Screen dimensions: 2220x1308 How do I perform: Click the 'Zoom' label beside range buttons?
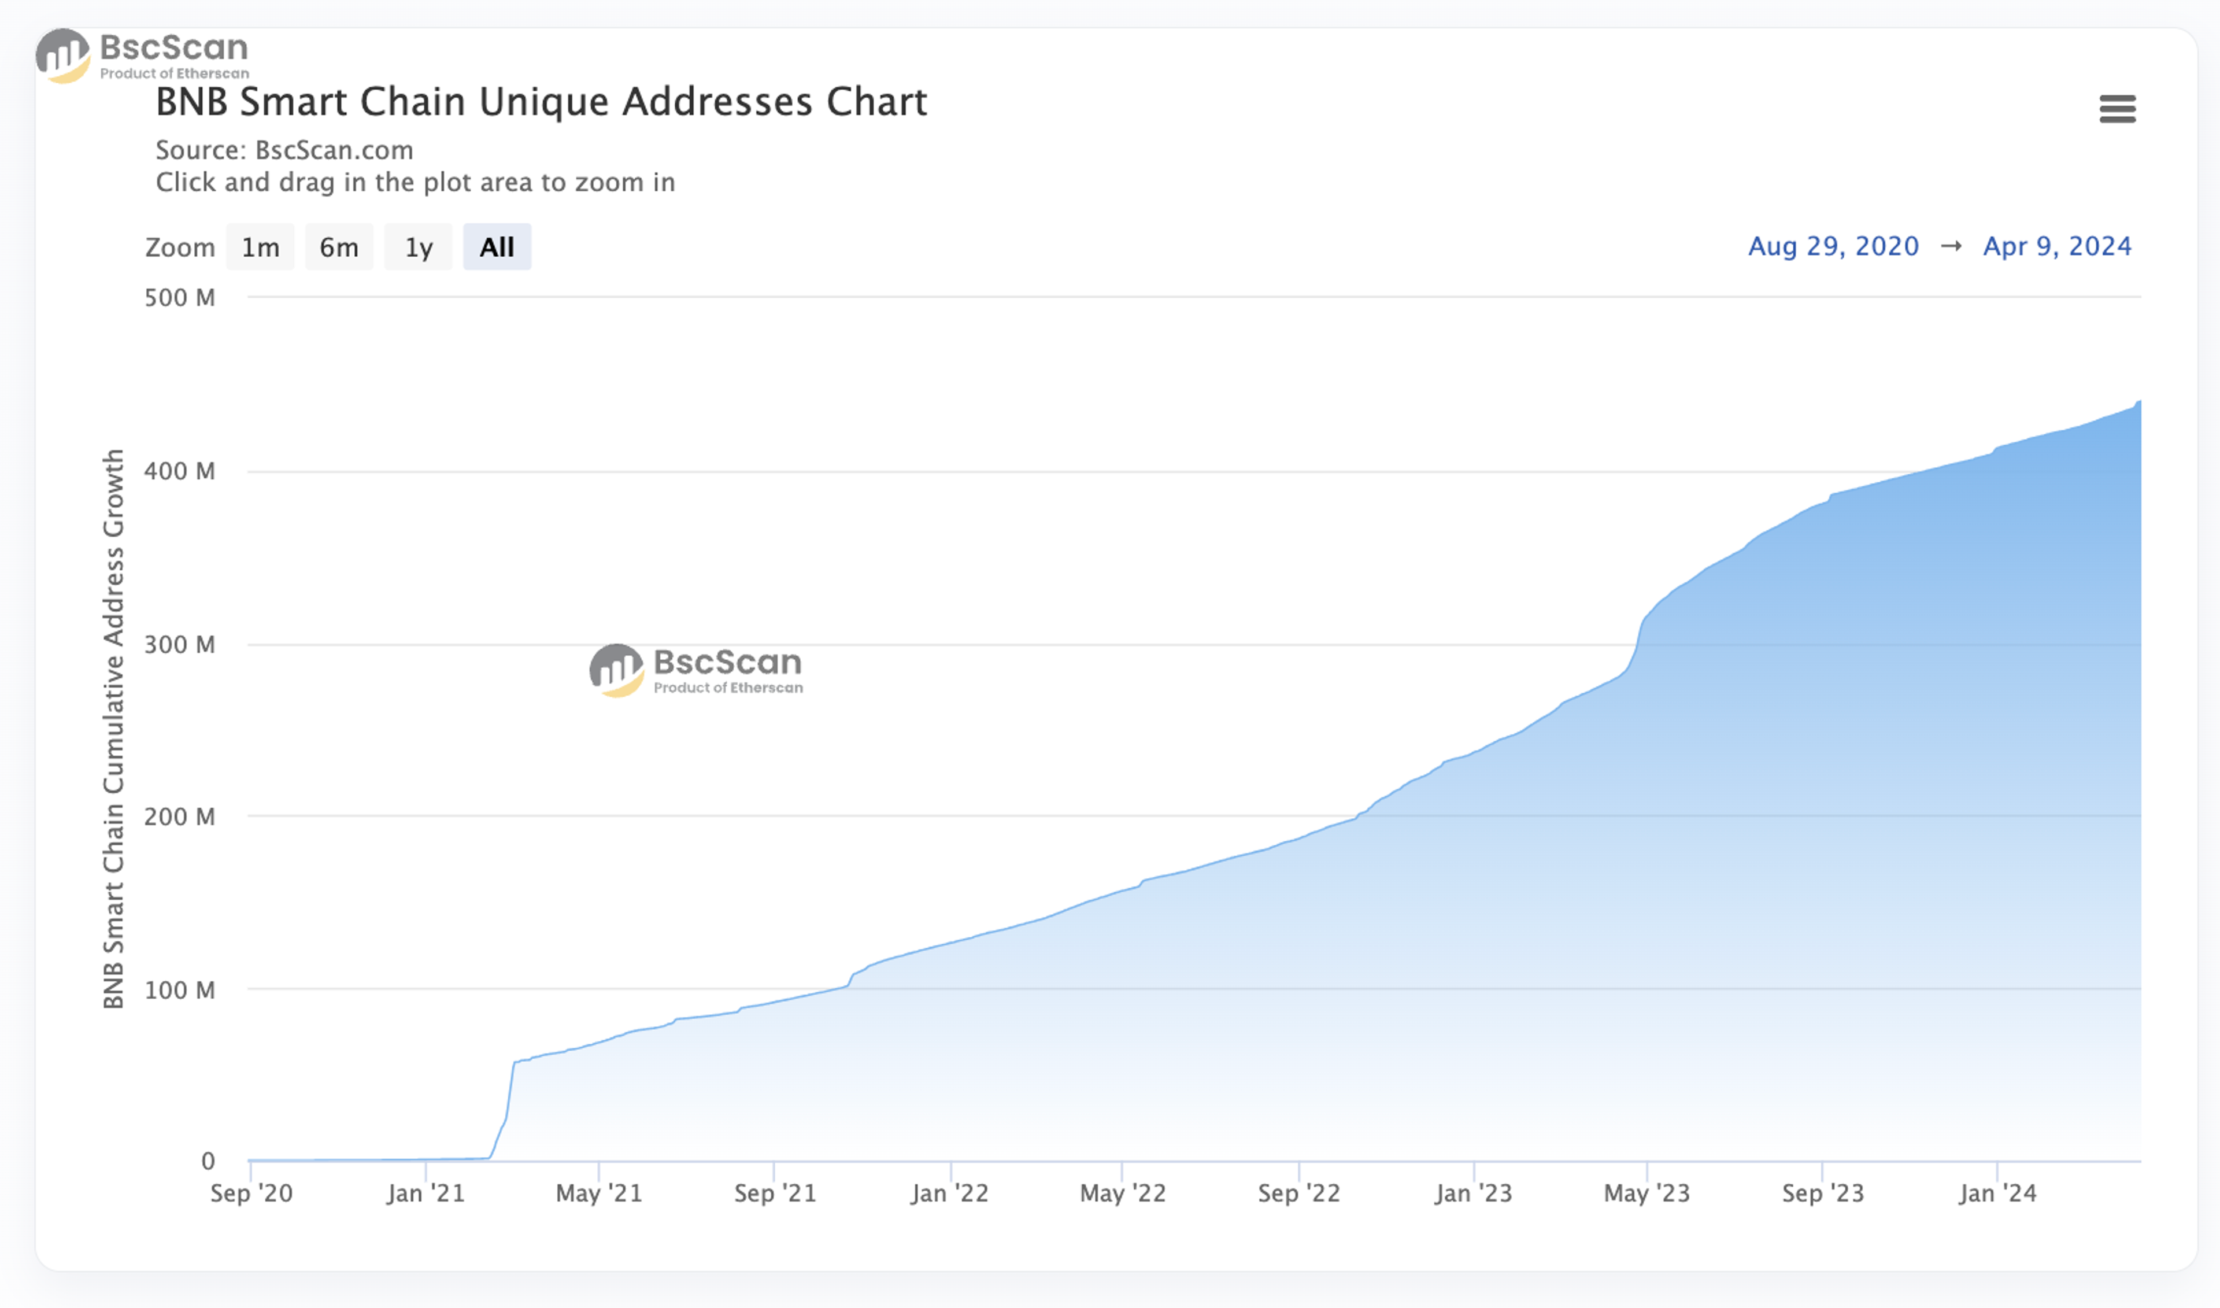tap(180, 247)
